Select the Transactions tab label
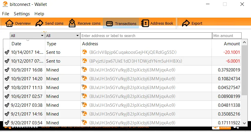Screen dimensions: 251x132 coord(126,24)
